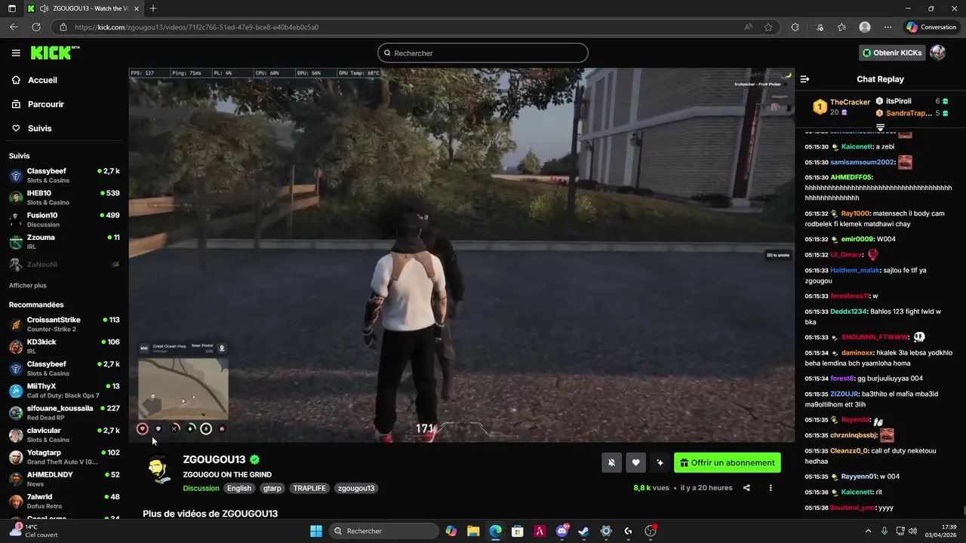The image size is (966, 543).
Task: Open KD3kick recommended channel
Action: point(64,346)
